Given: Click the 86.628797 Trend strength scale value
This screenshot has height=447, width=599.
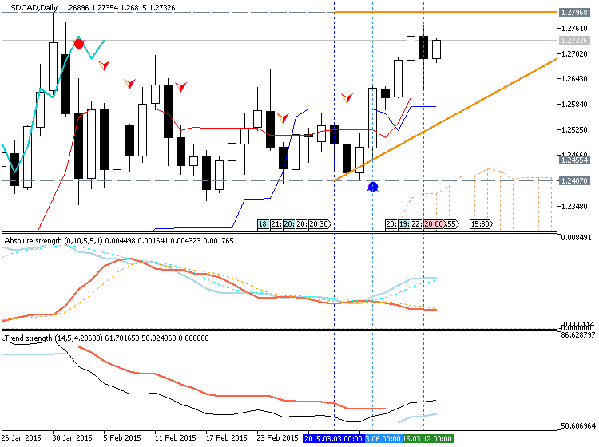Looking at the screenshot, I should (x=578, y=335).
